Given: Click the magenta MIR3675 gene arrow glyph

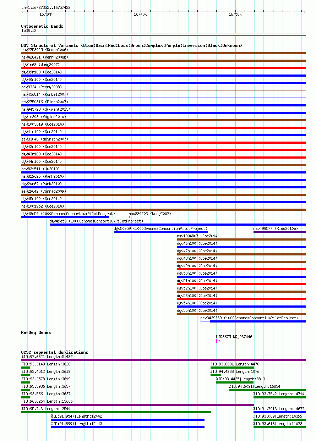Looking at the screenshot, I should [218, 341].
